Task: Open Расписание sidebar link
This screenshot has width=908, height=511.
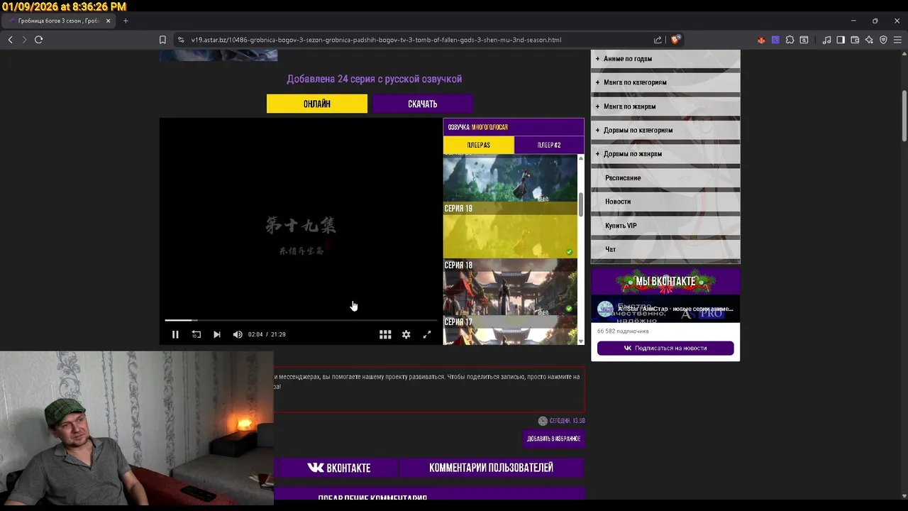Action: pos(665,177)
